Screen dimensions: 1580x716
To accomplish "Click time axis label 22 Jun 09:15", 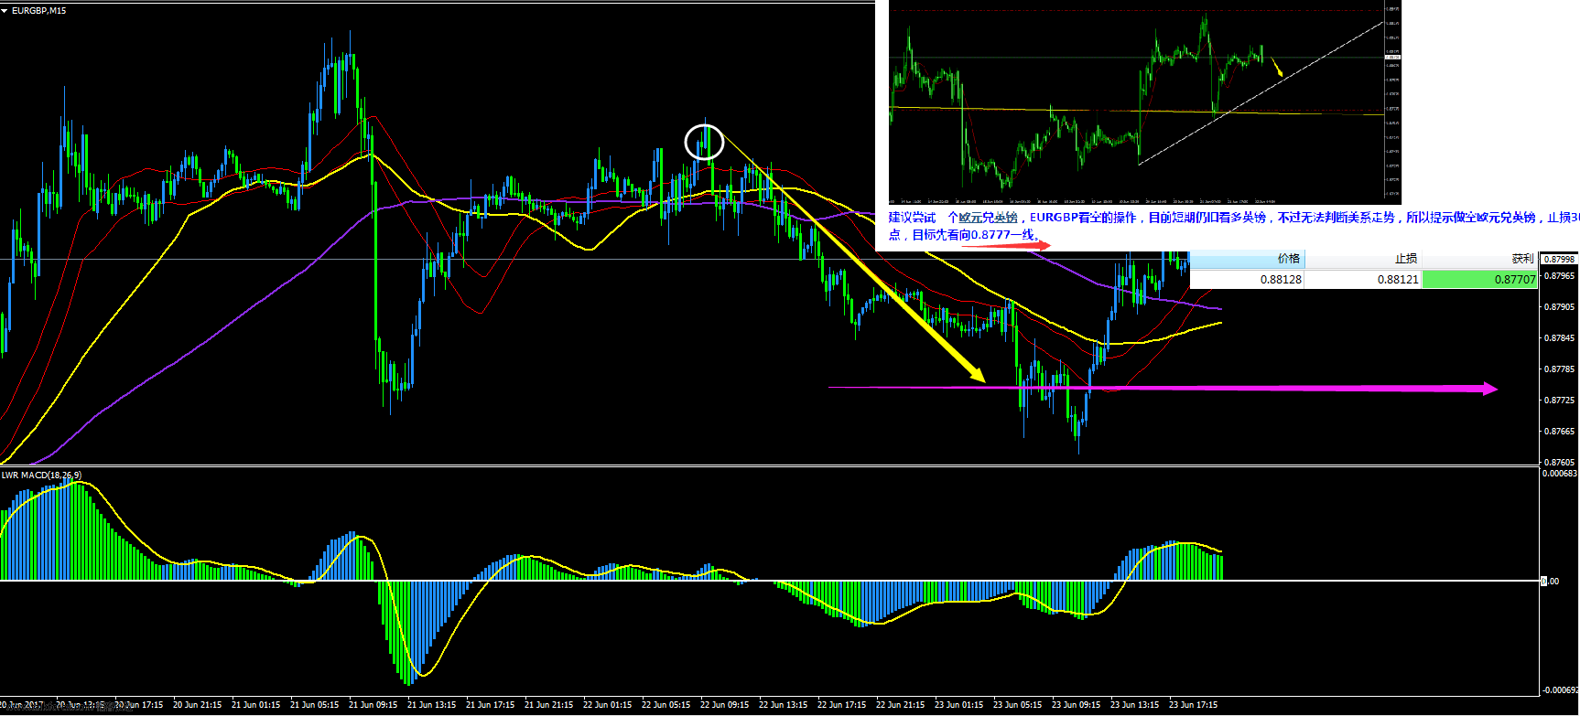I will coord(724,705).
